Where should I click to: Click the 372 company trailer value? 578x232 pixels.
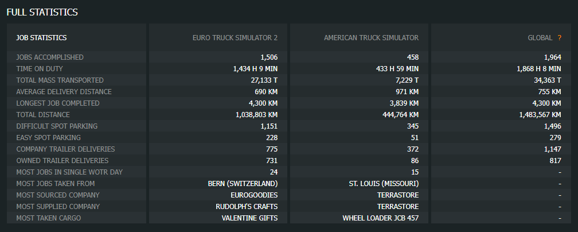point(413,149)
